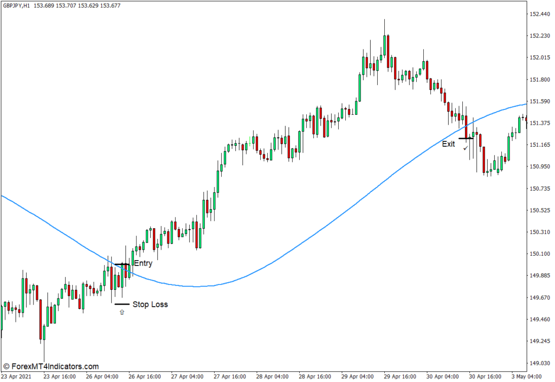Select the Stop Loss text label
The image size is (555, 382).
[150, 305]
